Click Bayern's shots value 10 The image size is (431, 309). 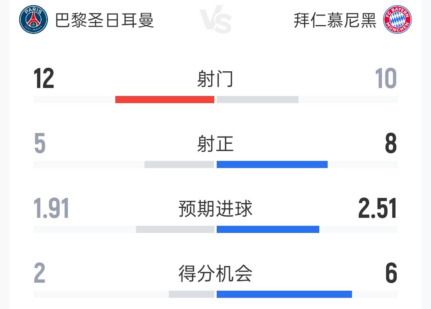point(386,78)
